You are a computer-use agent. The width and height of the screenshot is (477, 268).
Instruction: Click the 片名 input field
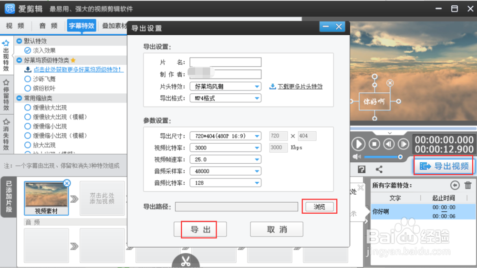coord(226,62)
